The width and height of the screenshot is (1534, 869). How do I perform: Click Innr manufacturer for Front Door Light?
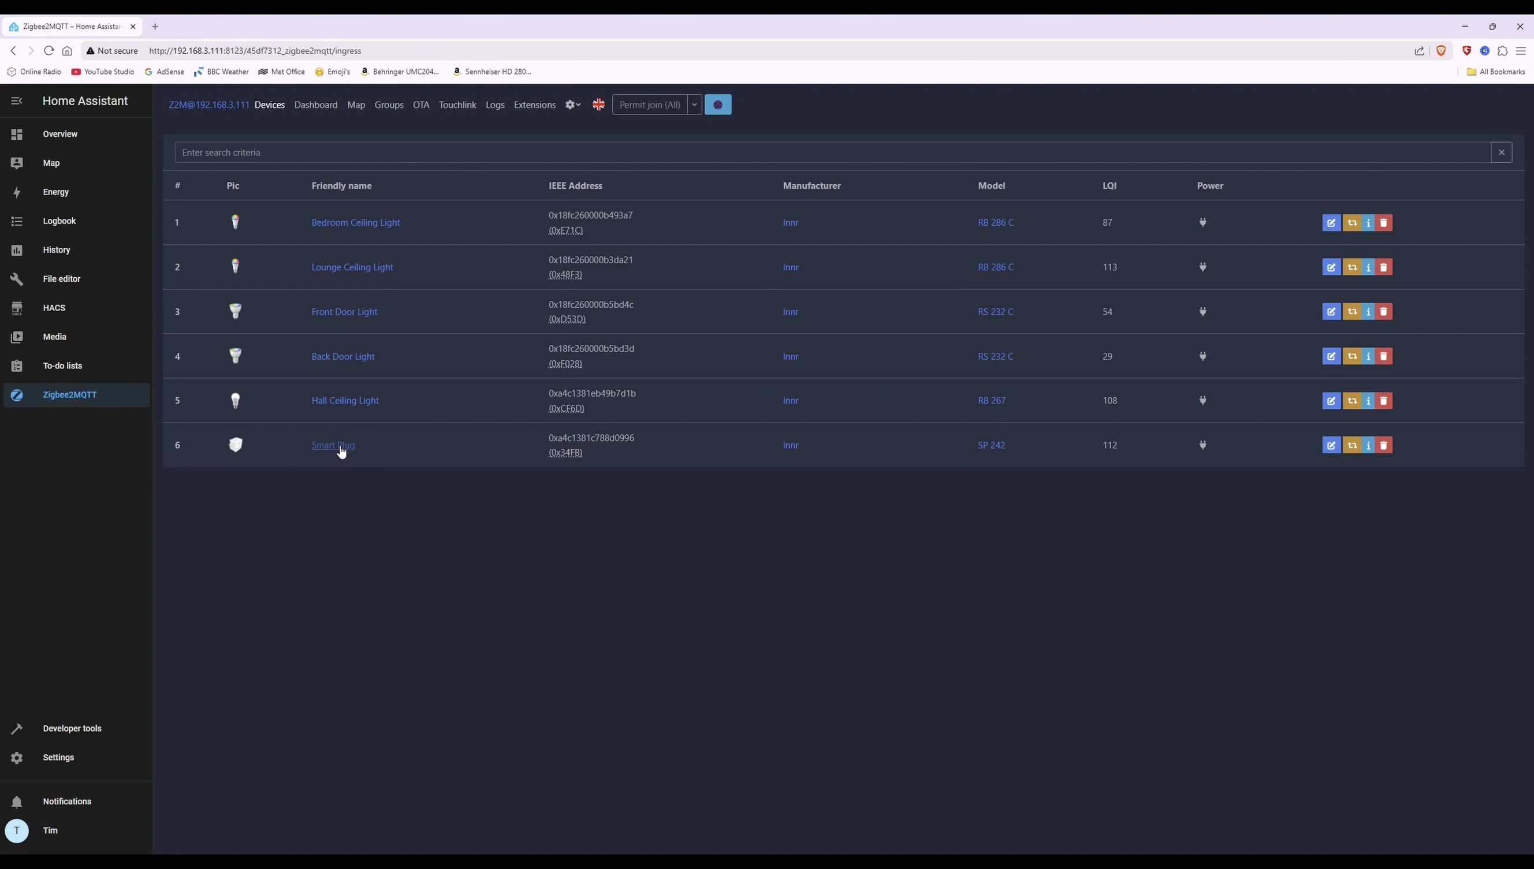[x=790, y=312]
